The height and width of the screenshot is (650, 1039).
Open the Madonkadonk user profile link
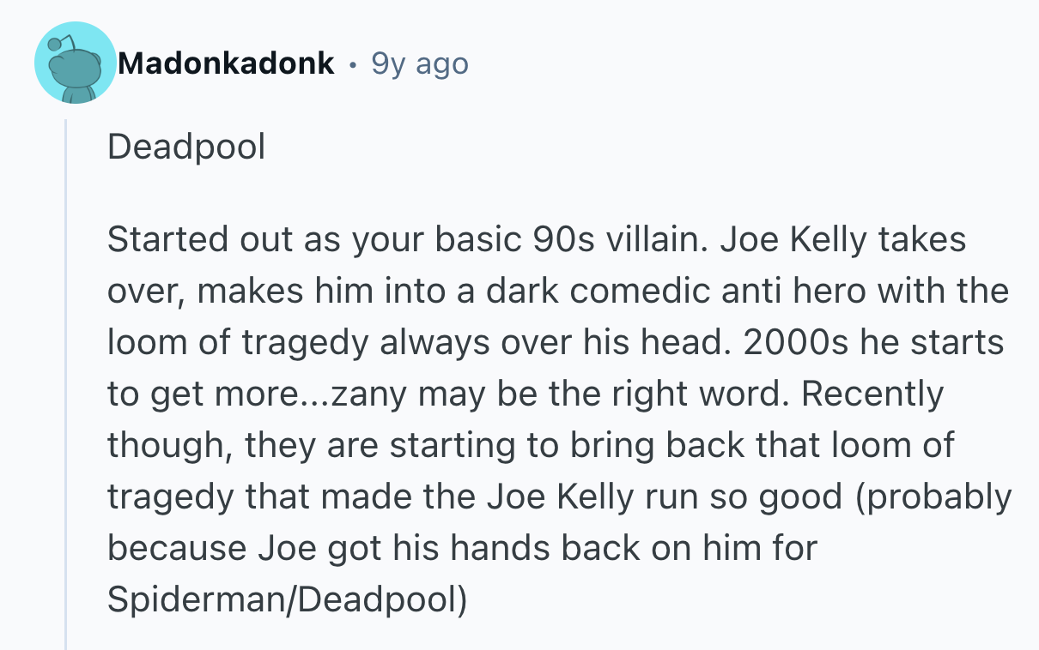[x=227, y=63]
